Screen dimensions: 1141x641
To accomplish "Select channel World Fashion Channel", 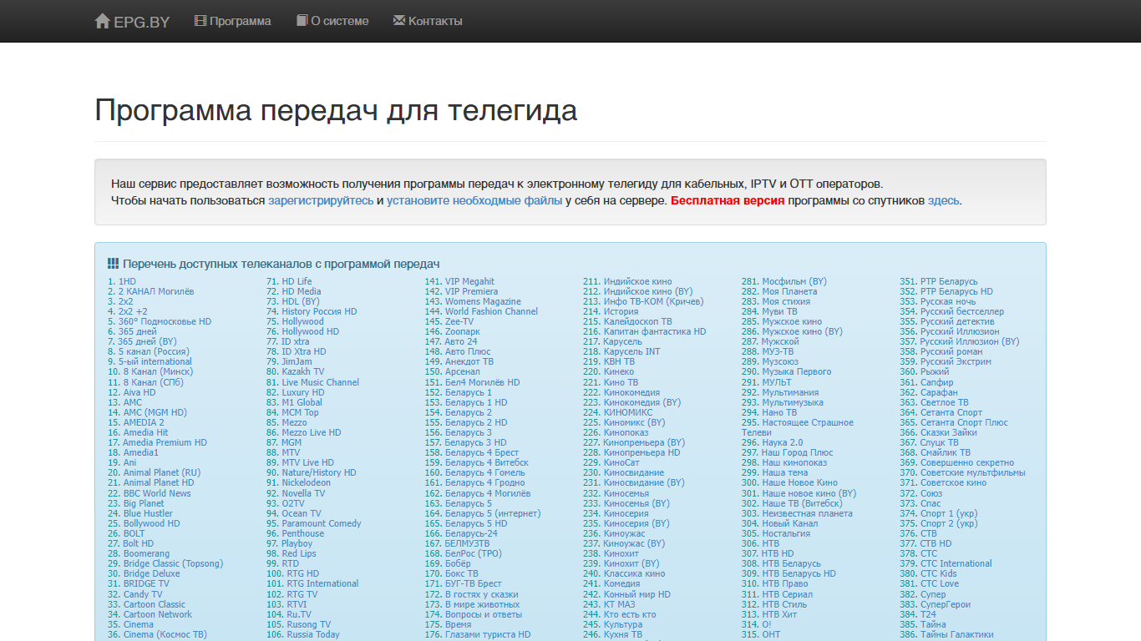I will coord(491,312).
